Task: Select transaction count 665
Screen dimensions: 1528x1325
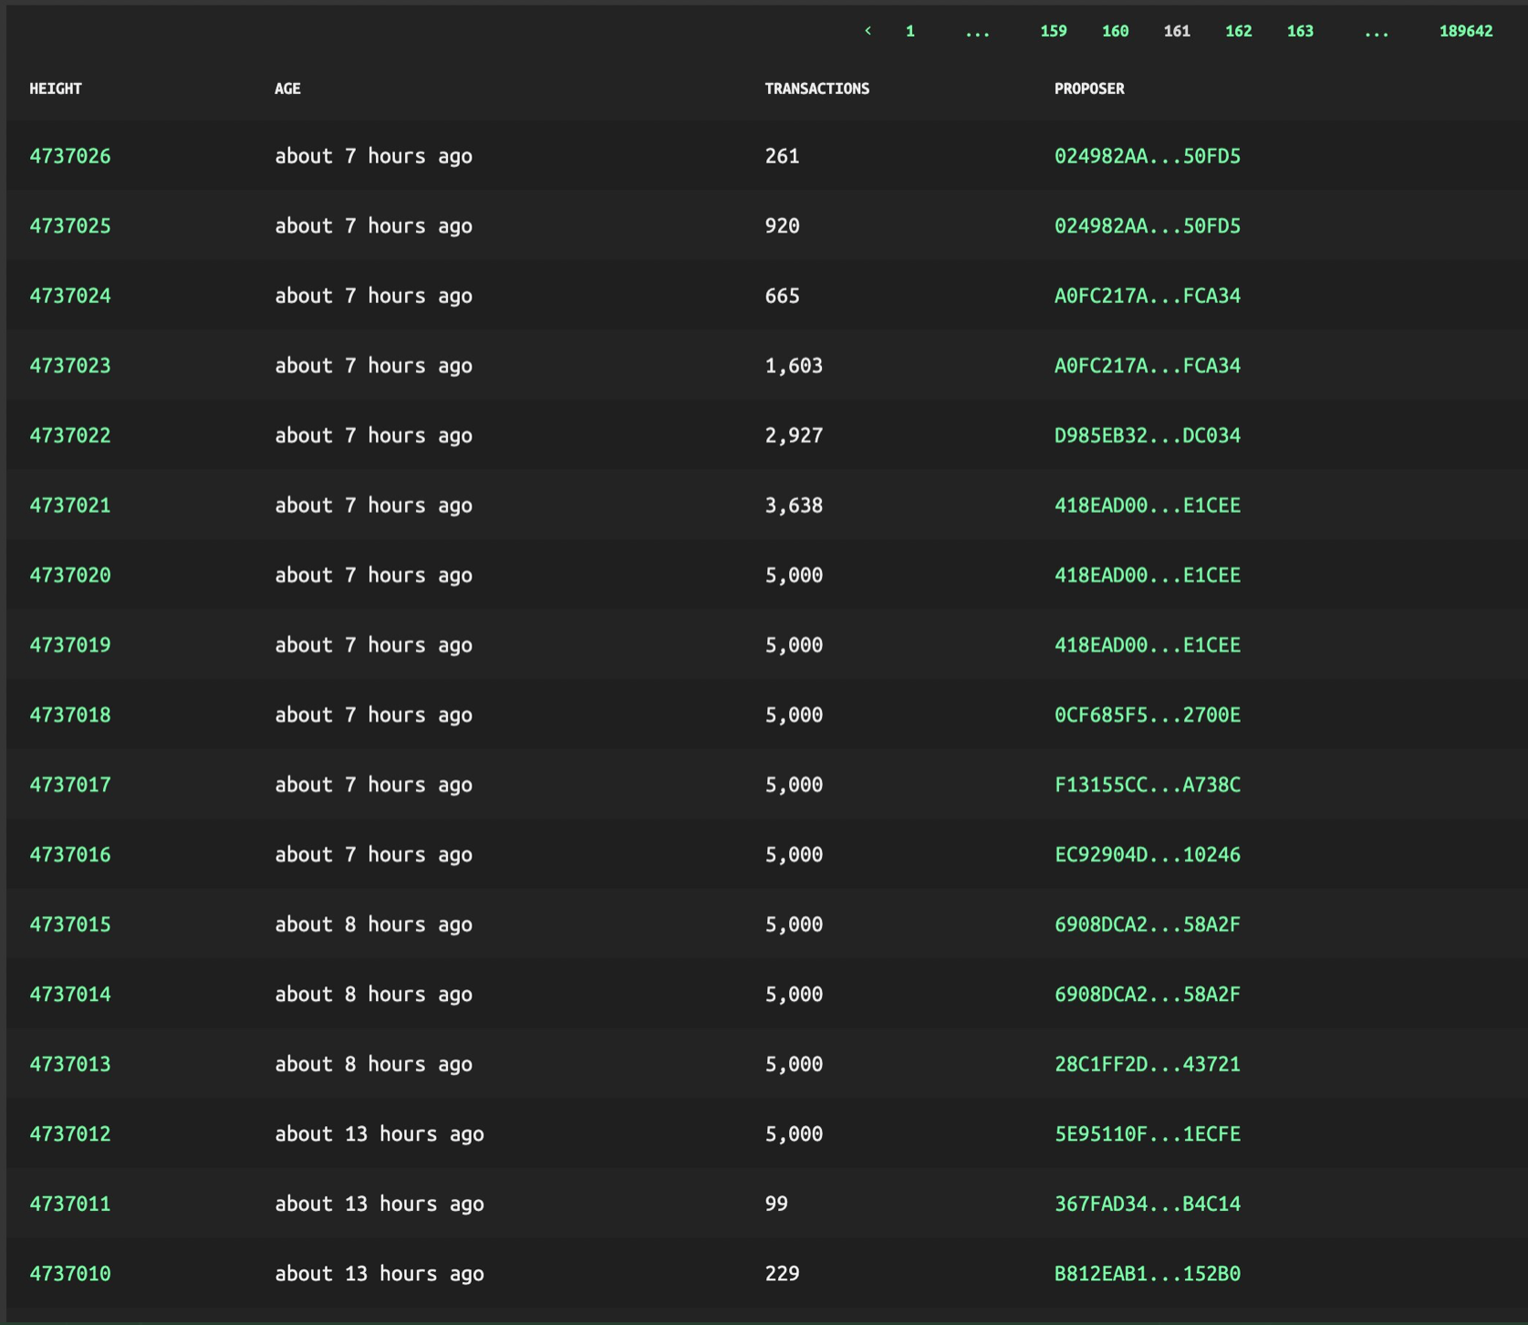Action: 782,296
